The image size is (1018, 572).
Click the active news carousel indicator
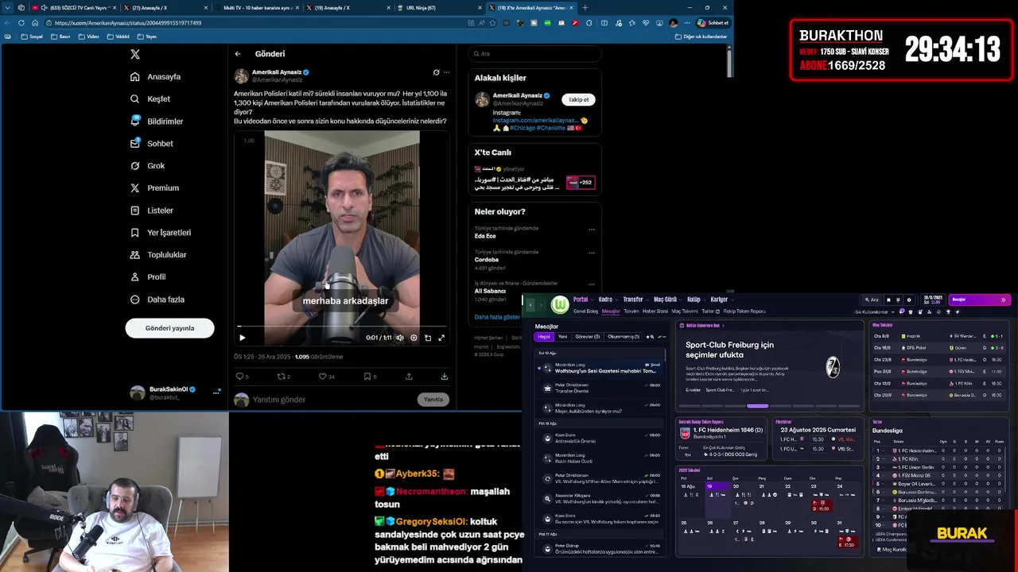pyautogui.click(x=757, y=406)
